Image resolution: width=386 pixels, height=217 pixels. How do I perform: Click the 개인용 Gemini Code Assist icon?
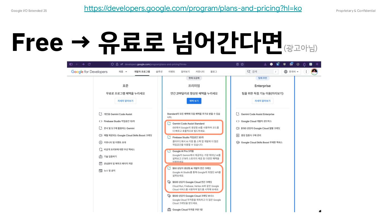(101, 114)
